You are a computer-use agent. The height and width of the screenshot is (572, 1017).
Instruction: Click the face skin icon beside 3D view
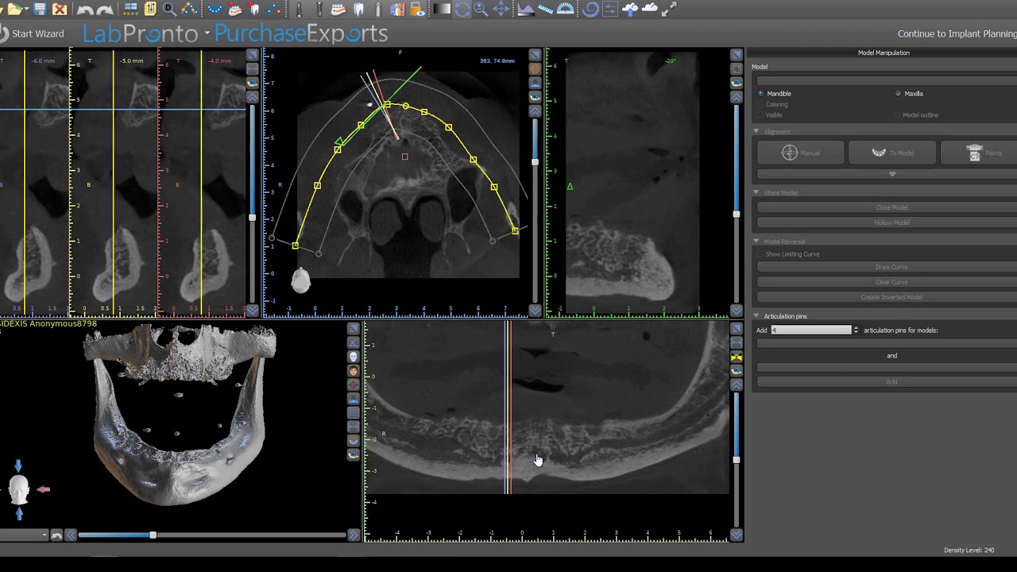tap(353, 370)
